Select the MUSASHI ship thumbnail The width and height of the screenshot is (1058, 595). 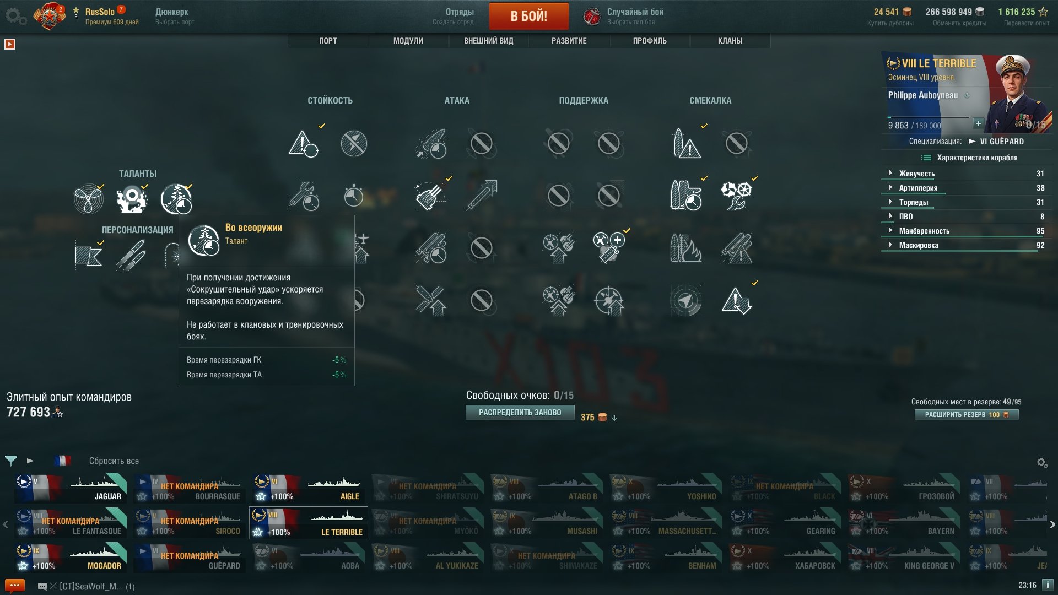click(x=546, y=523)
